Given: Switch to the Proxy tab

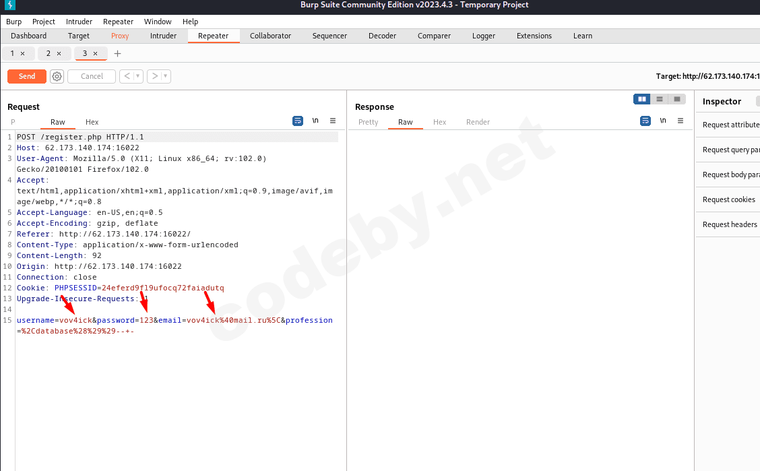Looking at the screenshot, I should (x=120, y=36).
